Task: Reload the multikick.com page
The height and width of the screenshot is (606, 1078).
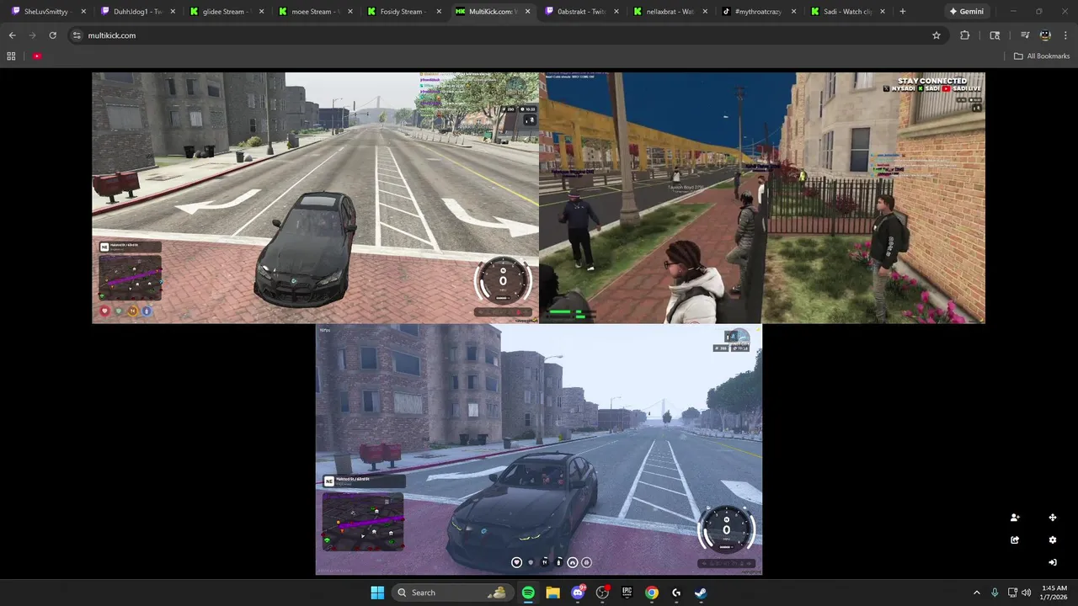Action: click(52, 35)
